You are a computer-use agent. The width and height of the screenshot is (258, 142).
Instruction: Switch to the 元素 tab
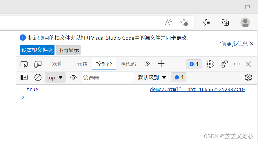pyautogui.click(x=82, y=64)
